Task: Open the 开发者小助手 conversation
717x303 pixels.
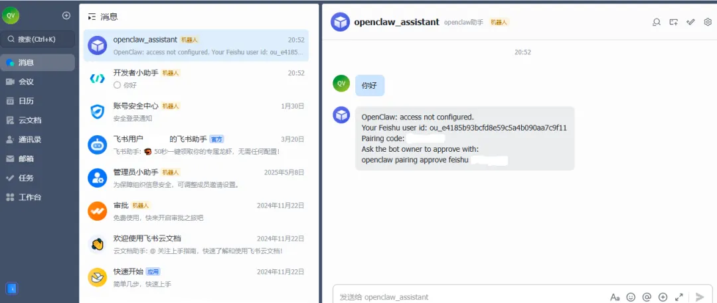Action: click(196, 79)
